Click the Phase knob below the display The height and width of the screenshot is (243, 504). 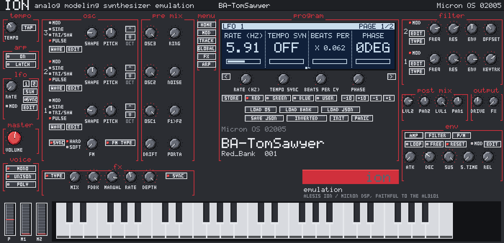[358, 79]
